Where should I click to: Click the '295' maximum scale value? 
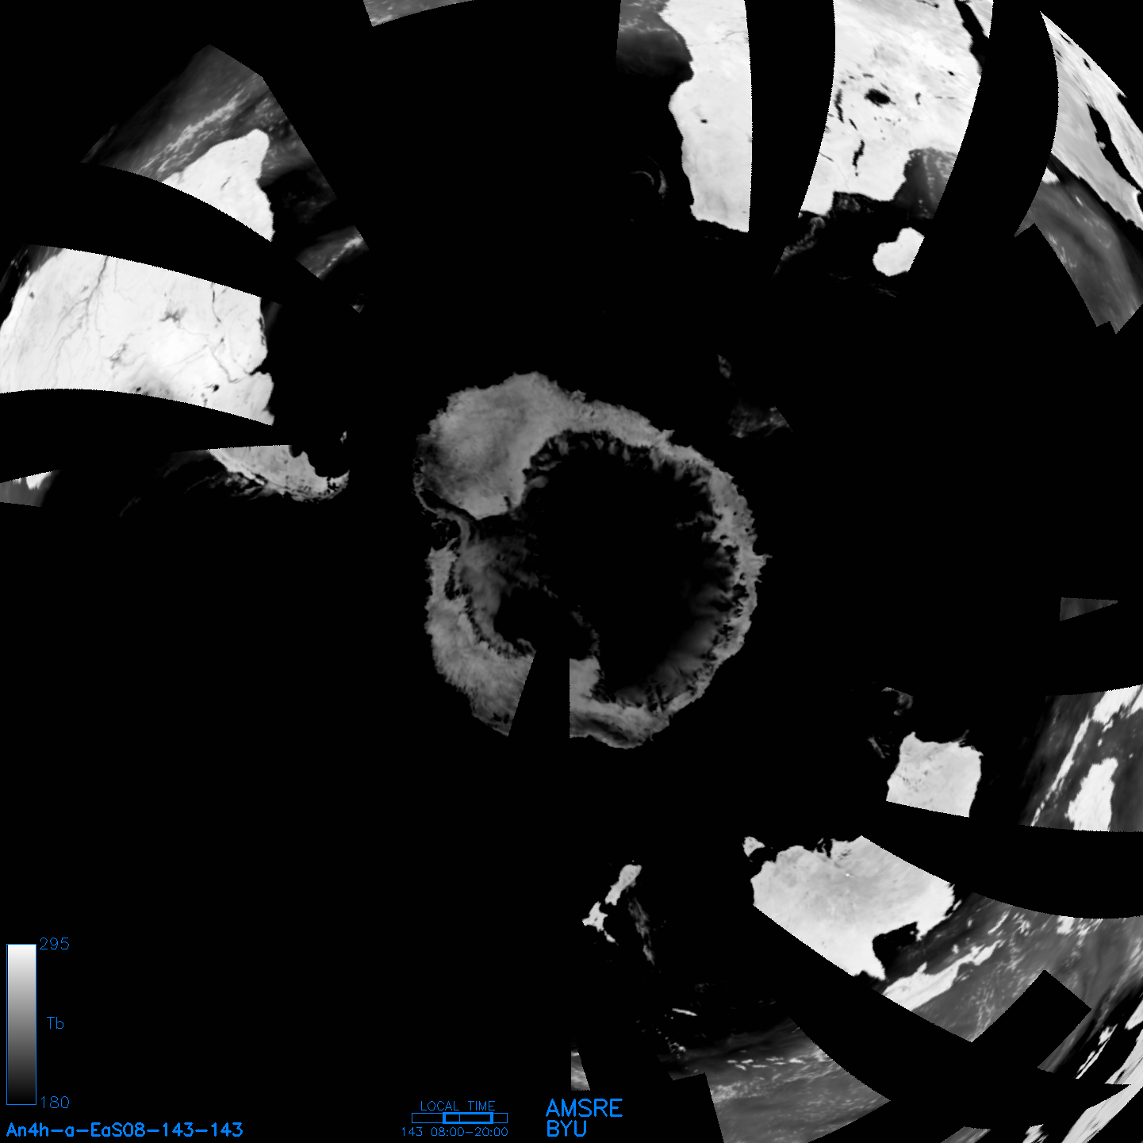pyautogui.click(x=55, y=944)
